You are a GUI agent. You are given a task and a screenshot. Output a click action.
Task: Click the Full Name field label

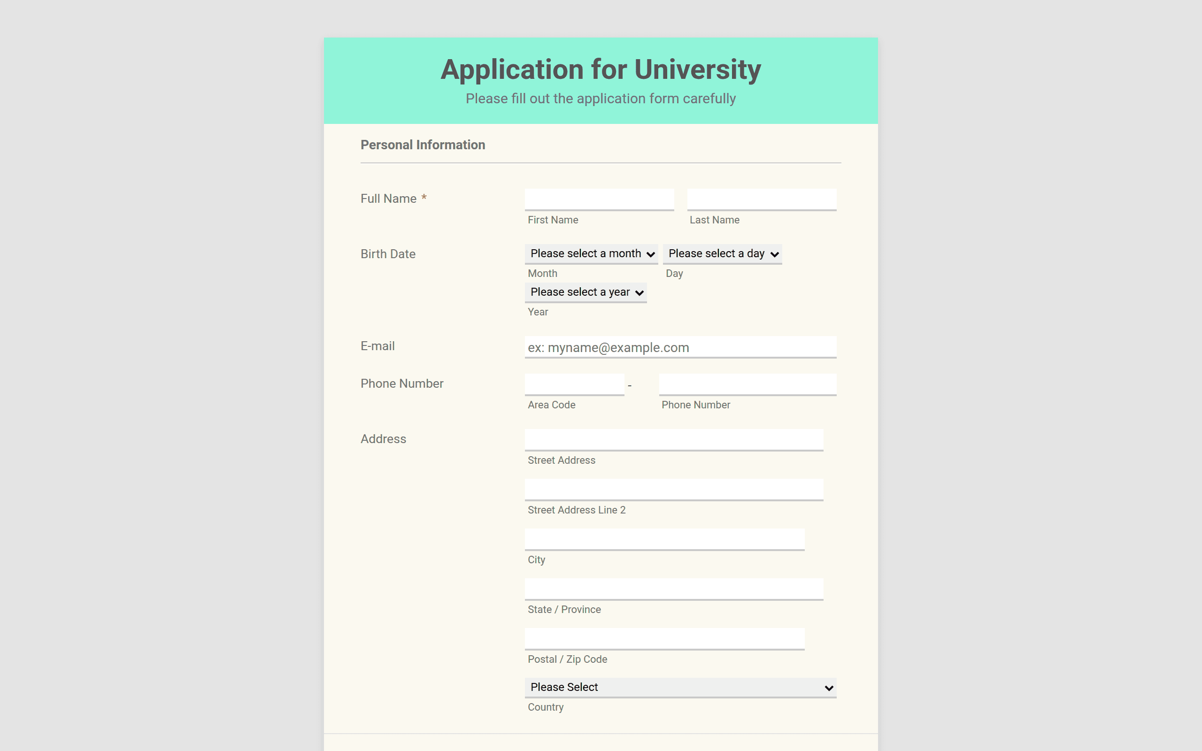click(388, 199)
